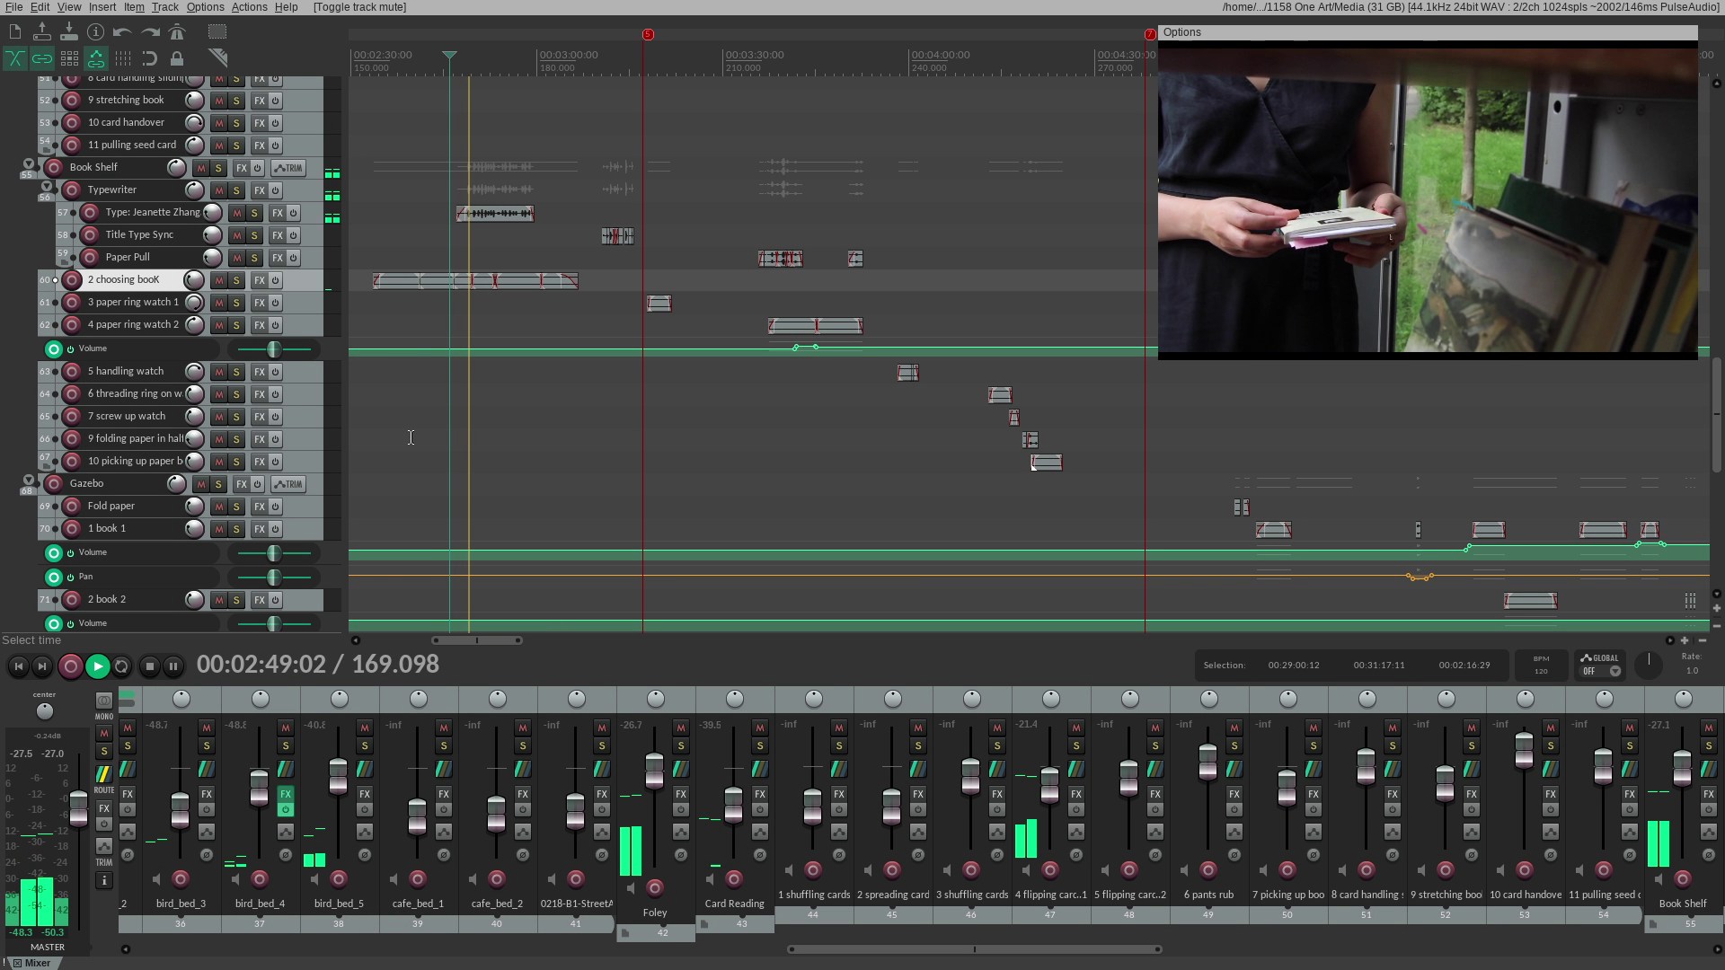Toggle auto-crossfade in the toolbar
Screen dimensions: 1725x970
[x=15, y=59]
